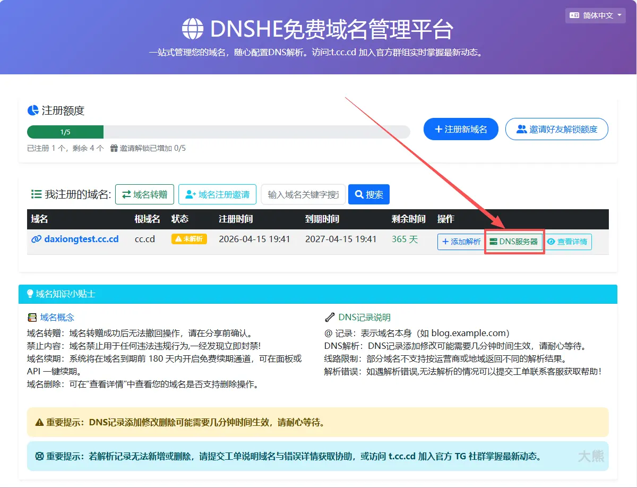The image size is (637, 488).
Task: Open the 简体中文 language dropdown
Action: tap(595, 15)
